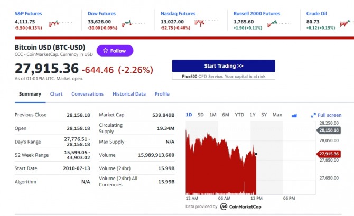Image resolution: width=354 pixels, height=216 pixels.
Task: Click the Plus500 CFD Service disclaimer
Action: (223, 76)
